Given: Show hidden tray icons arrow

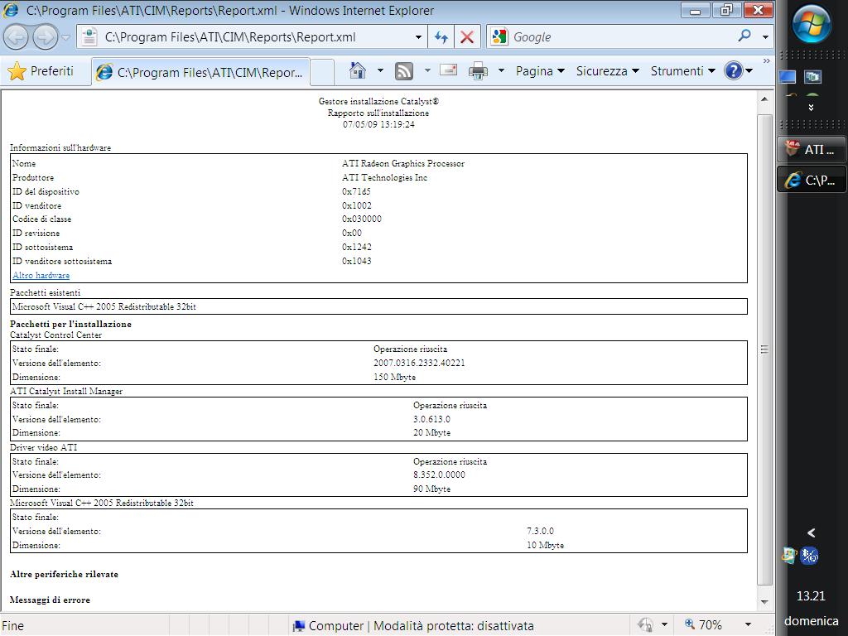Looking at the screenshot, I should [x=812, y=532].
